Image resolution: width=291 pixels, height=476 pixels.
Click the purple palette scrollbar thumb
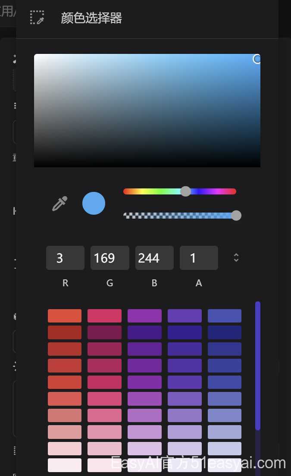point(258,366)
